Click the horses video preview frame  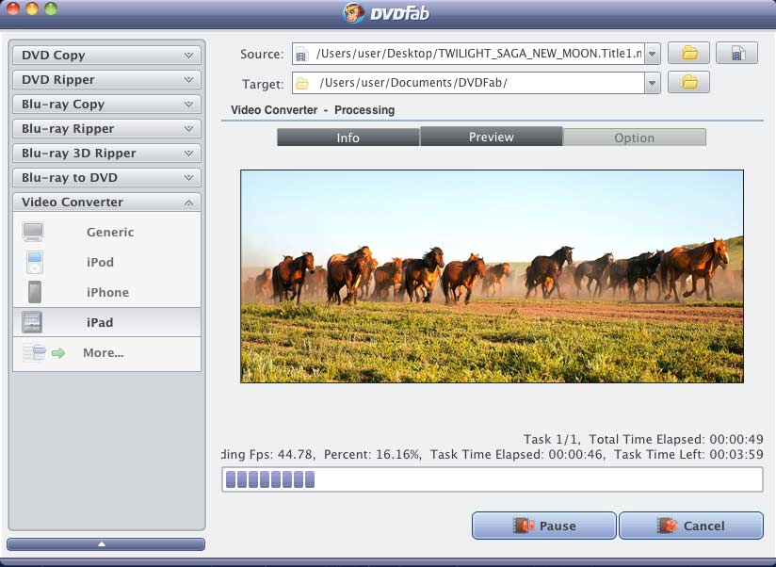click(x=492, y=276)
